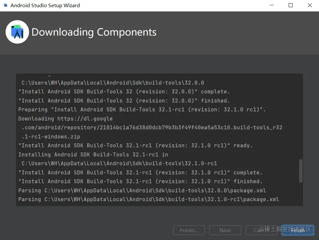Image resolution: width=319 pixels, height=240 pixels.
Task: Click the Finish button
Action: pos(298,230)
